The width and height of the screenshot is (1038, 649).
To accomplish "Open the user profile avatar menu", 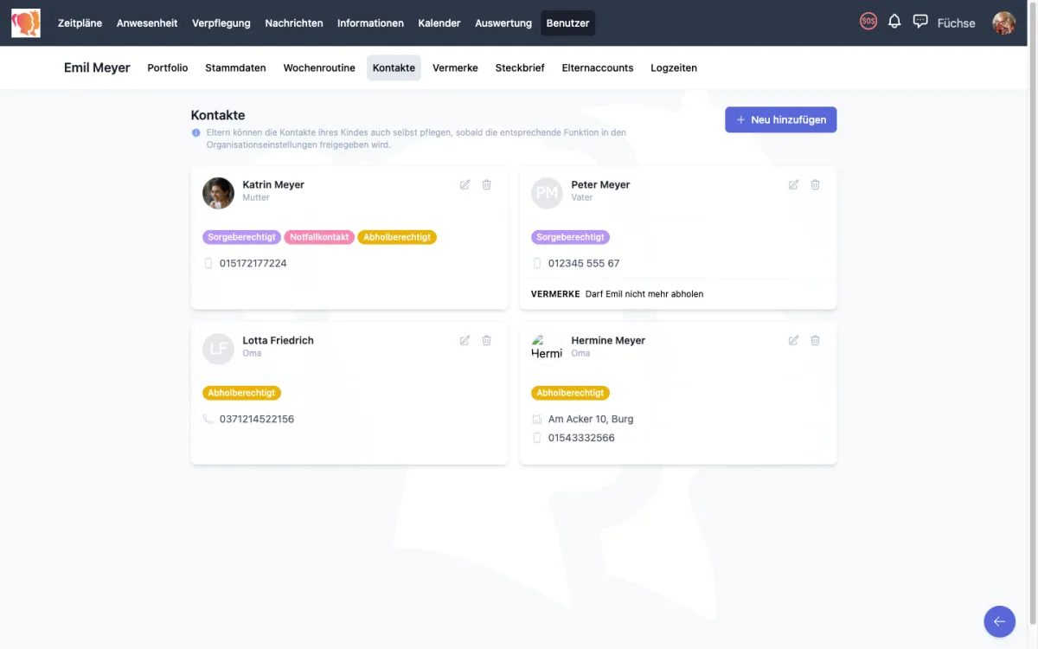I will (1003, 23).
